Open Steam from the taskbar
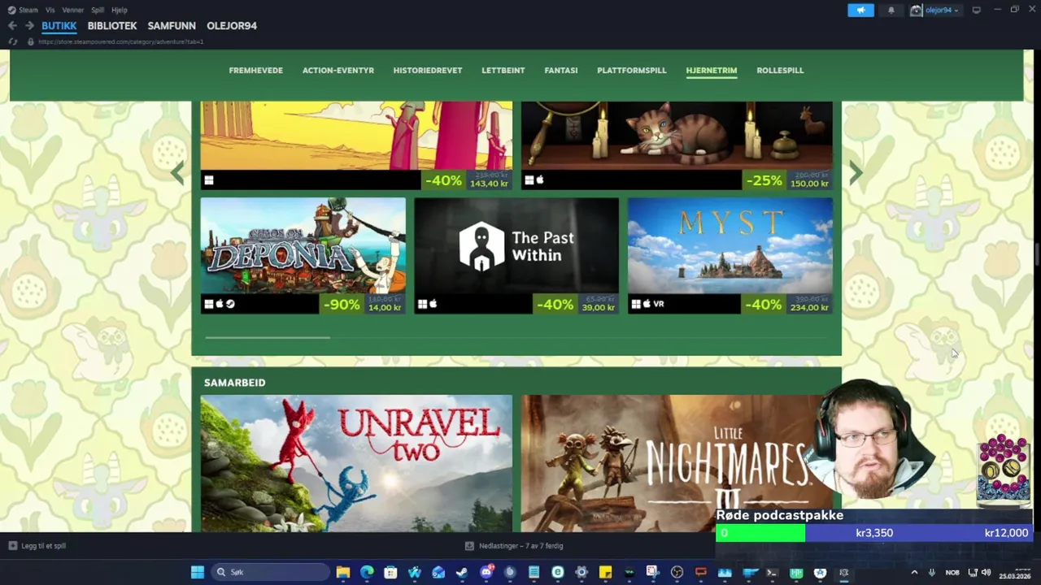The height and width of the screenshot is (585, 1041). [462, 572]
